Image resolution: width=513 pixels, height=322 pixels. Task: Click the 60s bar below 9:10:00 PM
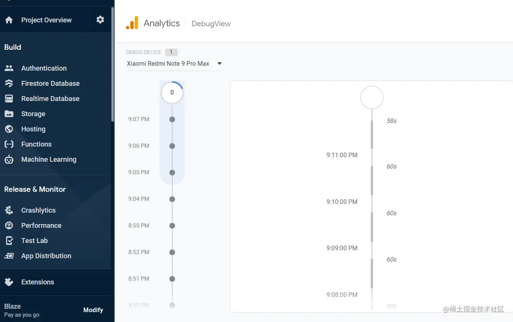(372, 227)
